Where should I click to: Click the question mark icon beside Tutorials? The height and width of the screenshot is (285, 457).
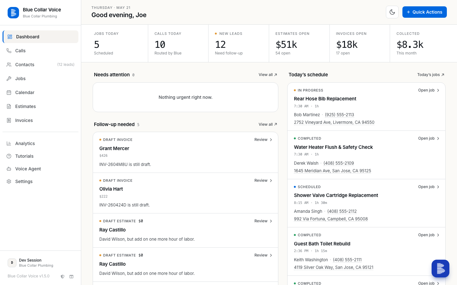[x=9, y=156]
